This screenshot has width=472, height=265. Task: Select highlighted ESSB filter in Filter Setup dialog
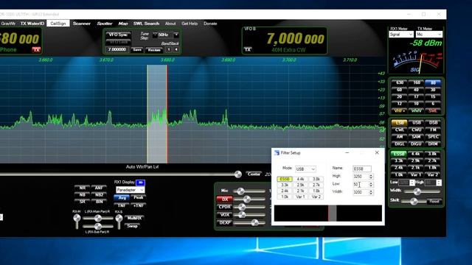[x=285, y=179]
